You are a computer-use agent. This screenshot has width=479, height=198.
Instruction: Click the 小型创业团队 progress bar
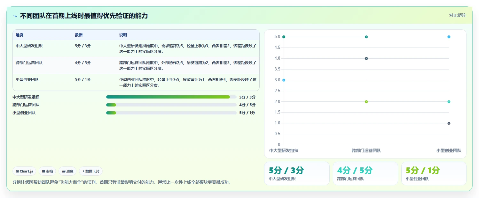pyautogui.click(x=171, y=113)
